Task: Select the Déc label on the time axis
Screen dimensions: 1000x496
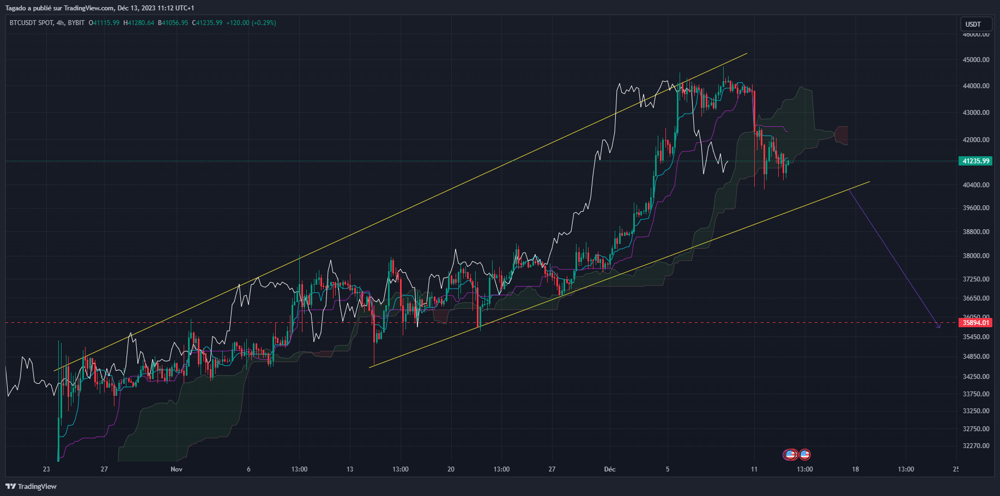Action: coord(609,469)
